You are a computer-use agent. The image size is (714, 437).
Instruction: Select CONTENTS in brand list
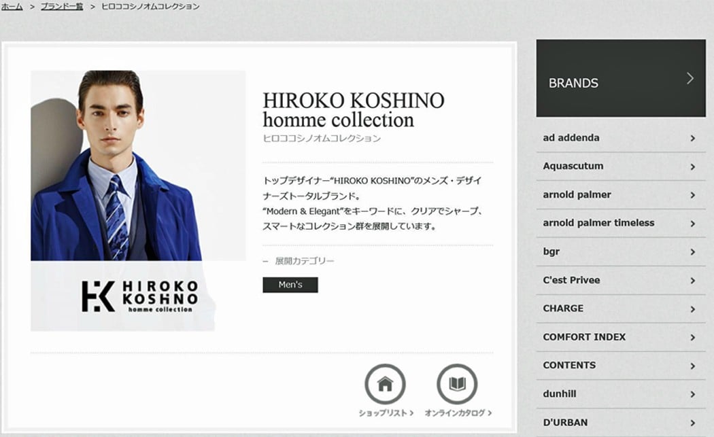621,366
